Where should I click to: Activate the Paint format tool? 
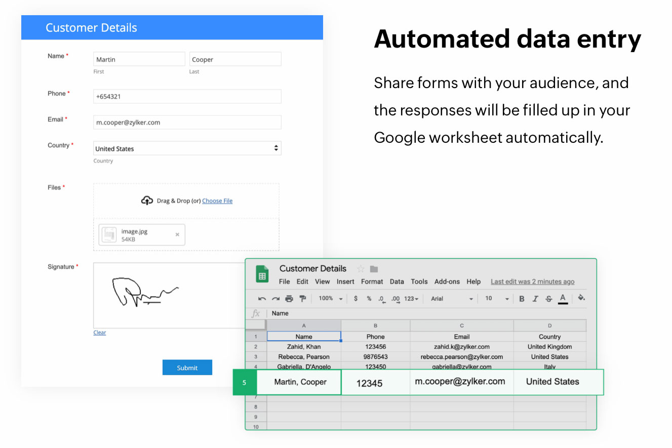302,298
